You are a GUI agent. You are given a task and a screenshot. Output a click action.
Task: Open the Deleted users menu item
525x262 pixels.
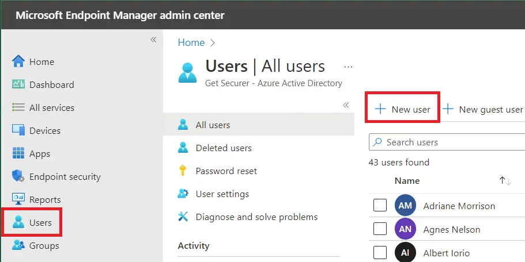click(x=224, y=148)
